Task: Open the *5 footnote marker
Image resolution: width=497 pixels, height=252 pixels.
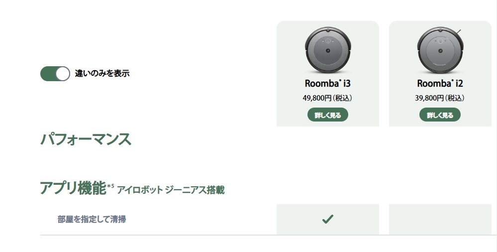Action: (110, 186)
